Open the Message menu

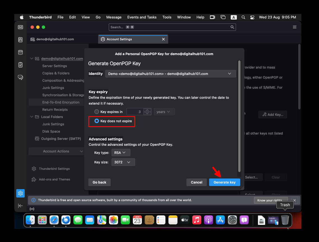pos(114,17)
